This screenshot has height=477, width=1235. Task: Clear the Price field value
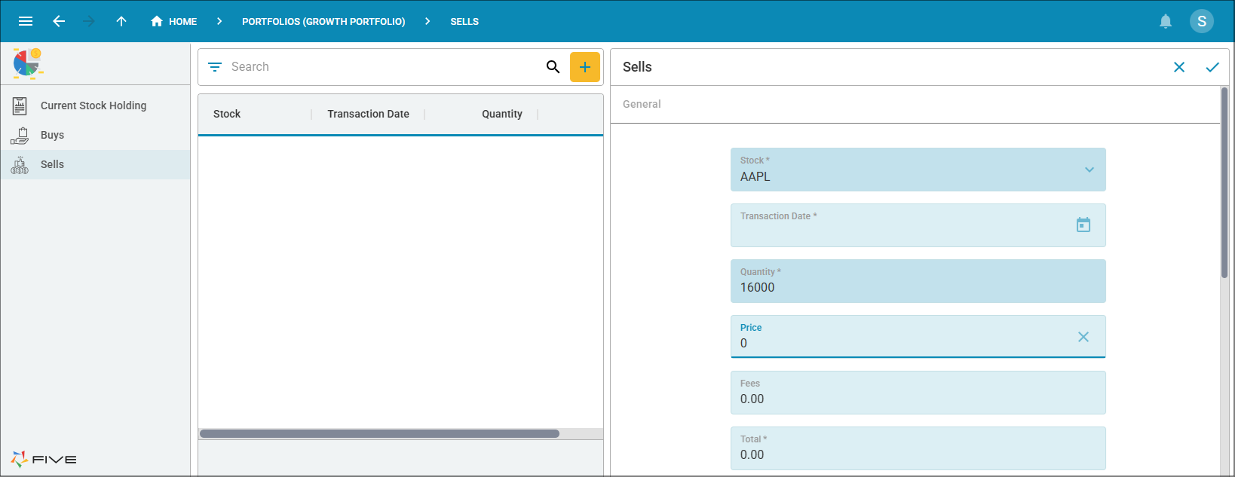click(x=1083, y=337)
